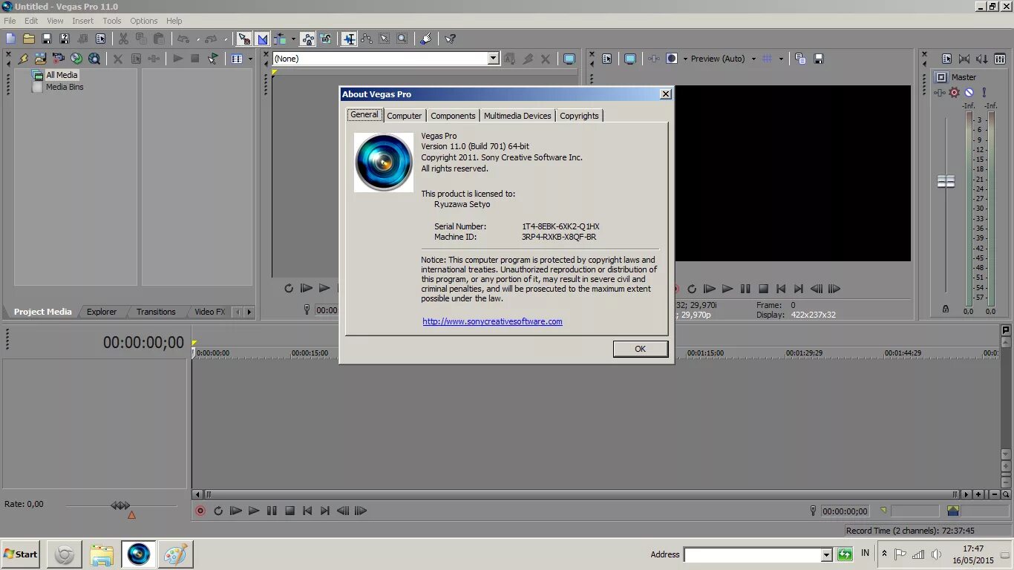Open the Tools menu

[112, 21]
